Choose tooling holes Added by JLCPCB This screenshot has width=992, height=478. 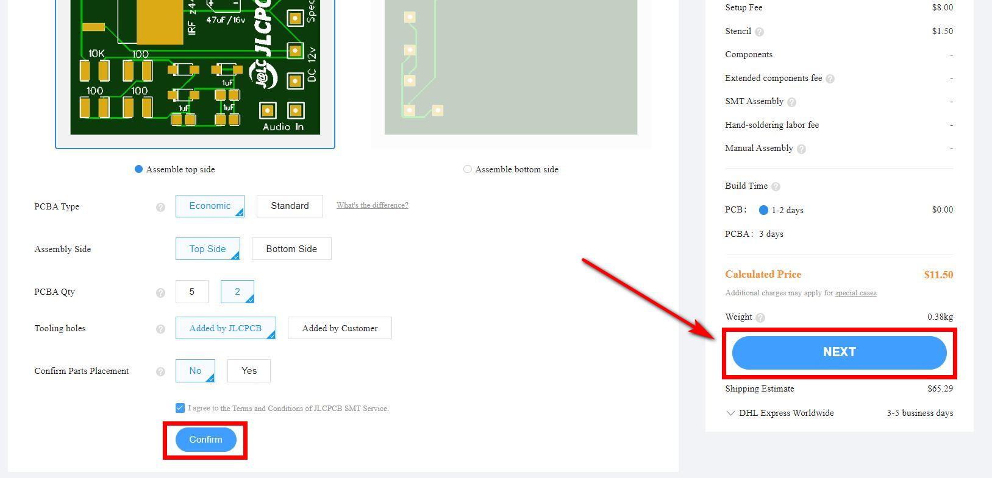[x=226, y=328]
